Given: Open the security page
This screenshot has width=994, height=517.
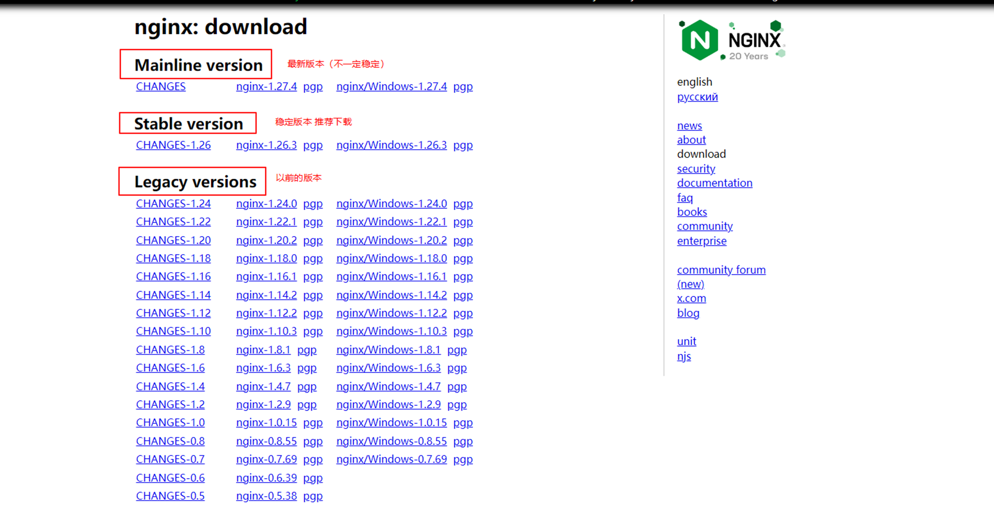Looking at the screenshot, I should tap(696, 168).
